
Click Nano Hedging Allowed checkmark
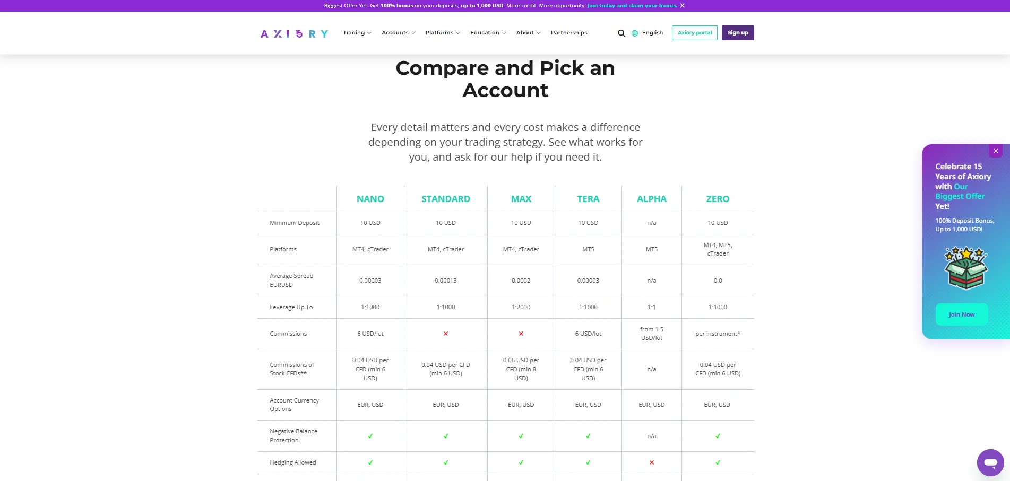pos(370,462)
